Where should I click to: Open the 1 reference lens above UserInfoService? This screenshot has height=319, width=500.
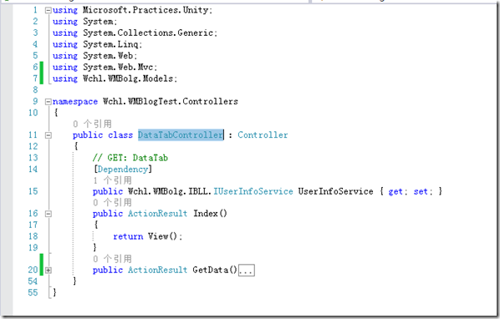pyautogui.click(x=112, y=180)
